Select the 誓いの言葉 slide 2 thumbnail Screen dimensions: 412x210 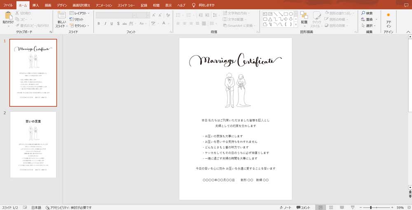33,145
